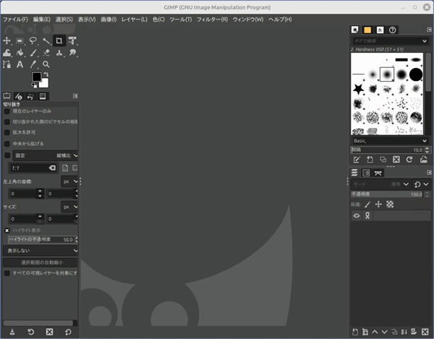Select the Paintbrush tool
Image resolution: width=434 pixels, height=339 pixels.
(33, 53)
